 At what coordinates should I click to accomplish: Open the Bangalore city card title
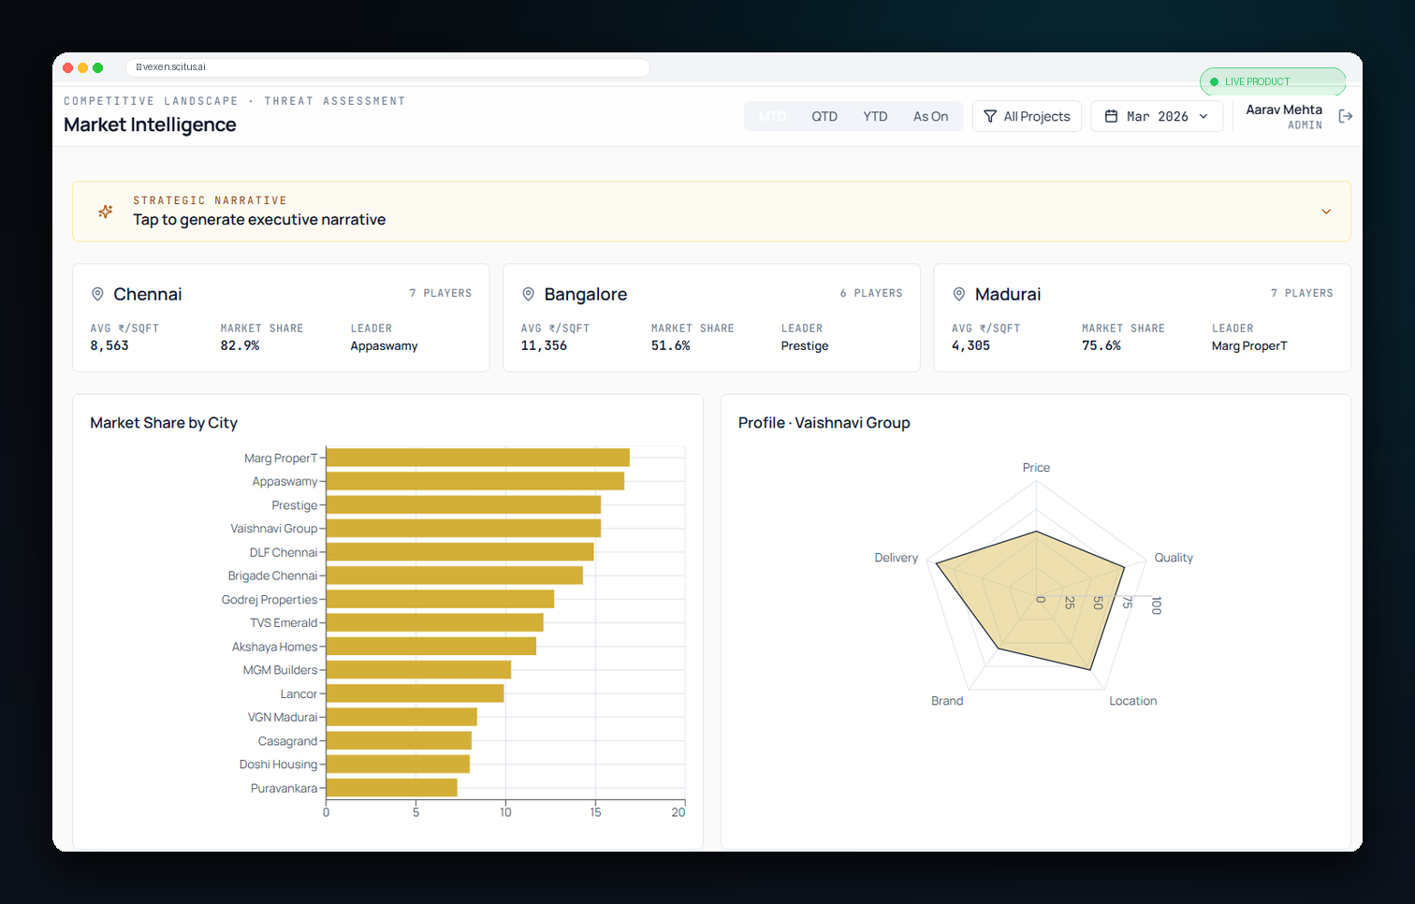[586, 294]
